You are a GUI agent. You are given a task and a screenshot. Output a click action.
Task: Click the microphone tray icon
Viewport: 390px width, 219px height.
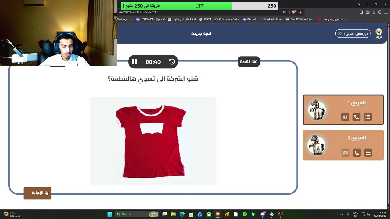pos(348,214)
